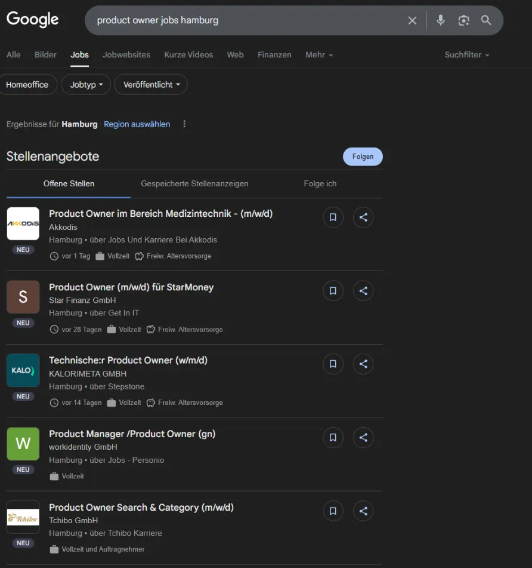Clear the search query with the X icon
The image size is (532, 568).
[412, 20]
